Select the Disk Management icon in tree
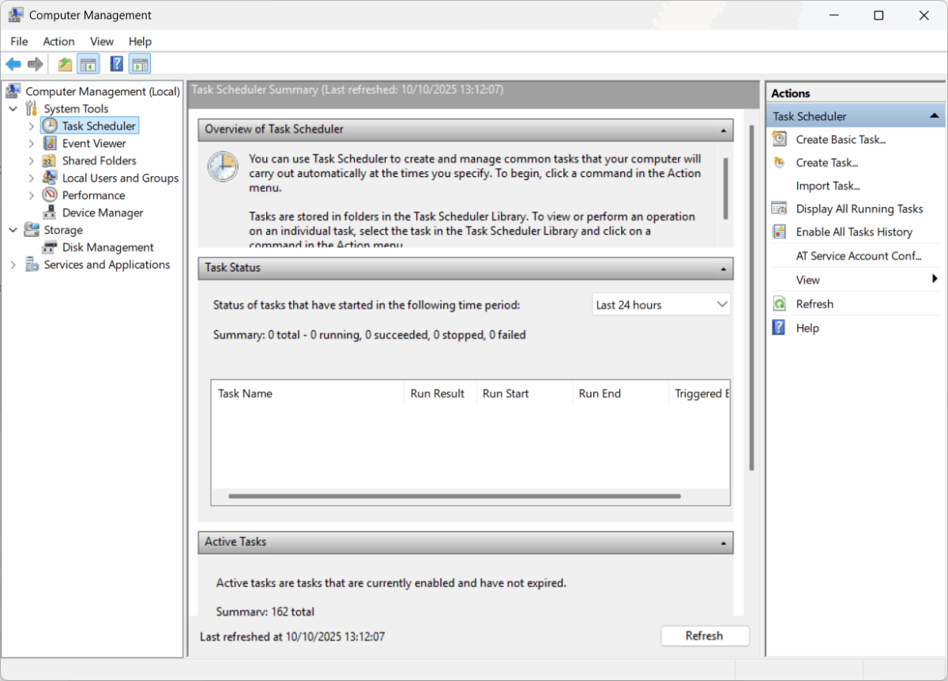 click(x=48, y=246)
